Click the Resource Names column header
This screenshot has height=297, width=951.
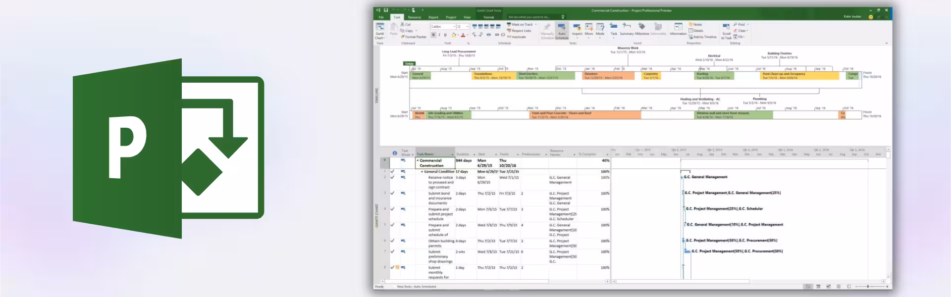point(562,152)
